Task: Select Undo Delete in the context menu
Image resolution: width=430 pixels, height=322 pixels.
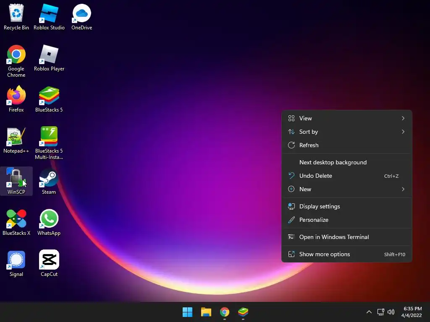Action: tap(346, 176)
